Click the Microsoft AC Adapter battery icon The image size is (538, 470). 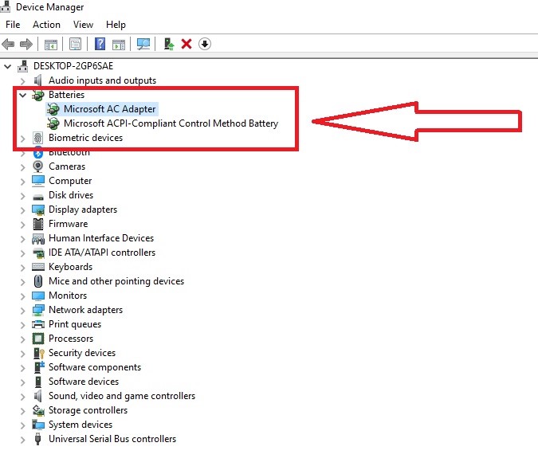click(53, 109)
